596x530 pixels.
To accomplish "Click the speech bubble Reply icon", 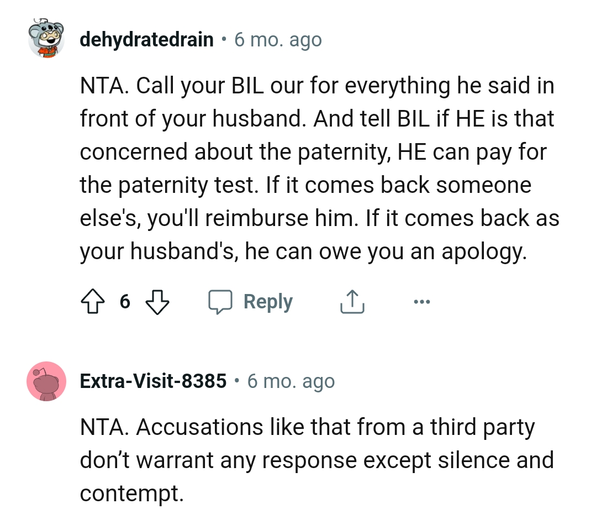I will [x=221, y=301].
